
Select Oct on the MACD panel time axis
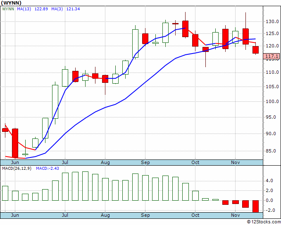pyautogui.click(x=195, y=215)
